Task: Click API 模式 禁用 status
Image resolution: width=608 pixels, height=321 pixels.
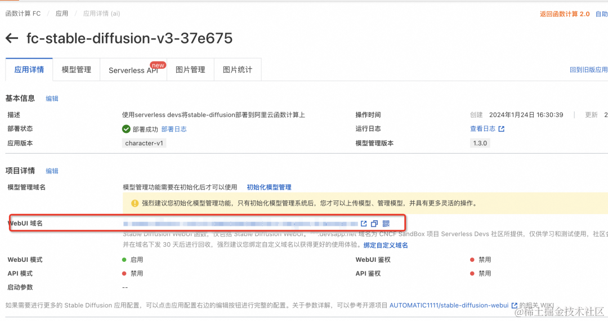Action: [133, 273]
